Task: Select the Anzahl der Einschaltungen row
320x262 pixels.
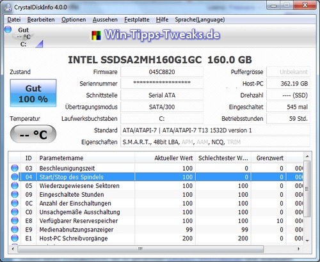Action: [x=156, y=203]
